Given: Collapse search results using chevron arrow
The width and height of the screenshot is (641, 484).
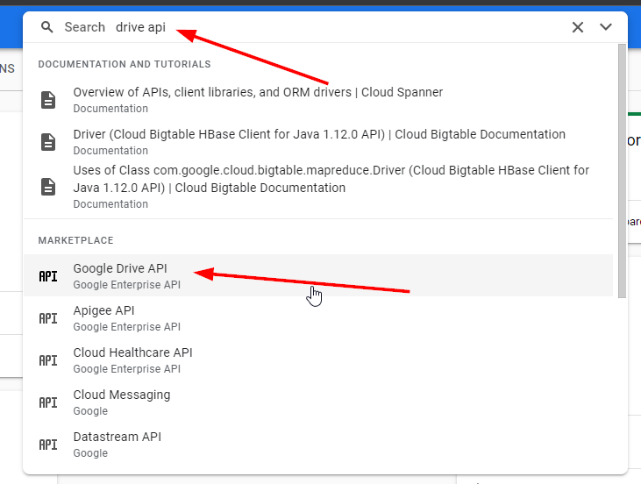Looking at the screenshot, I should point(605,27).
